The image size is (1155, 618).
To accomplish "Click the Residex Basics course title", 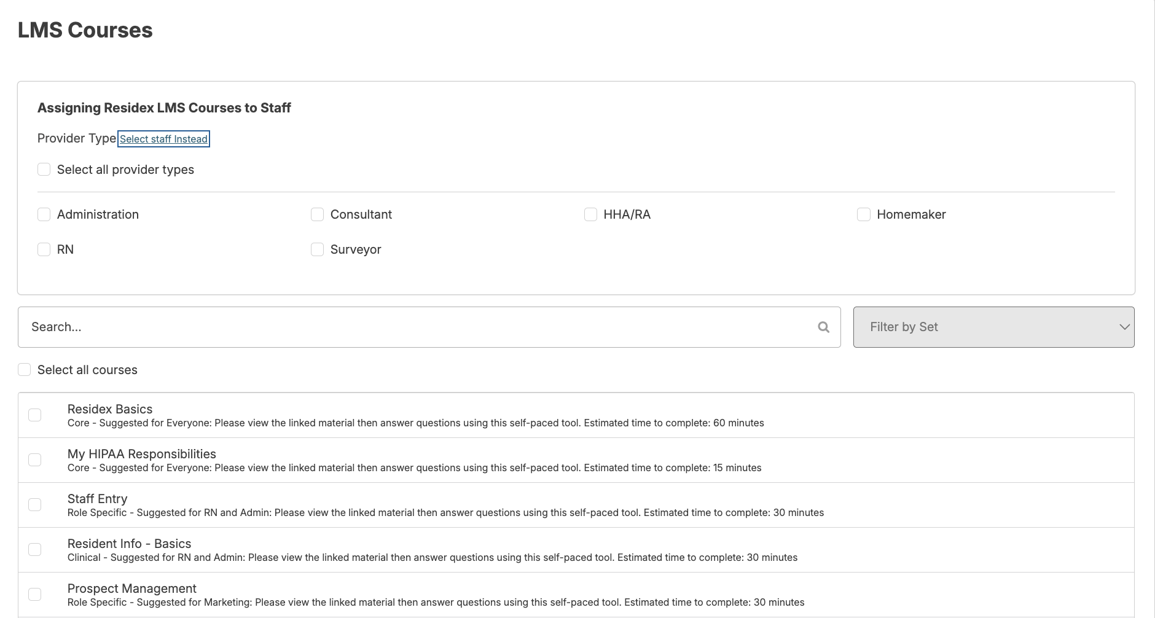I will click(x=110, y=409).
